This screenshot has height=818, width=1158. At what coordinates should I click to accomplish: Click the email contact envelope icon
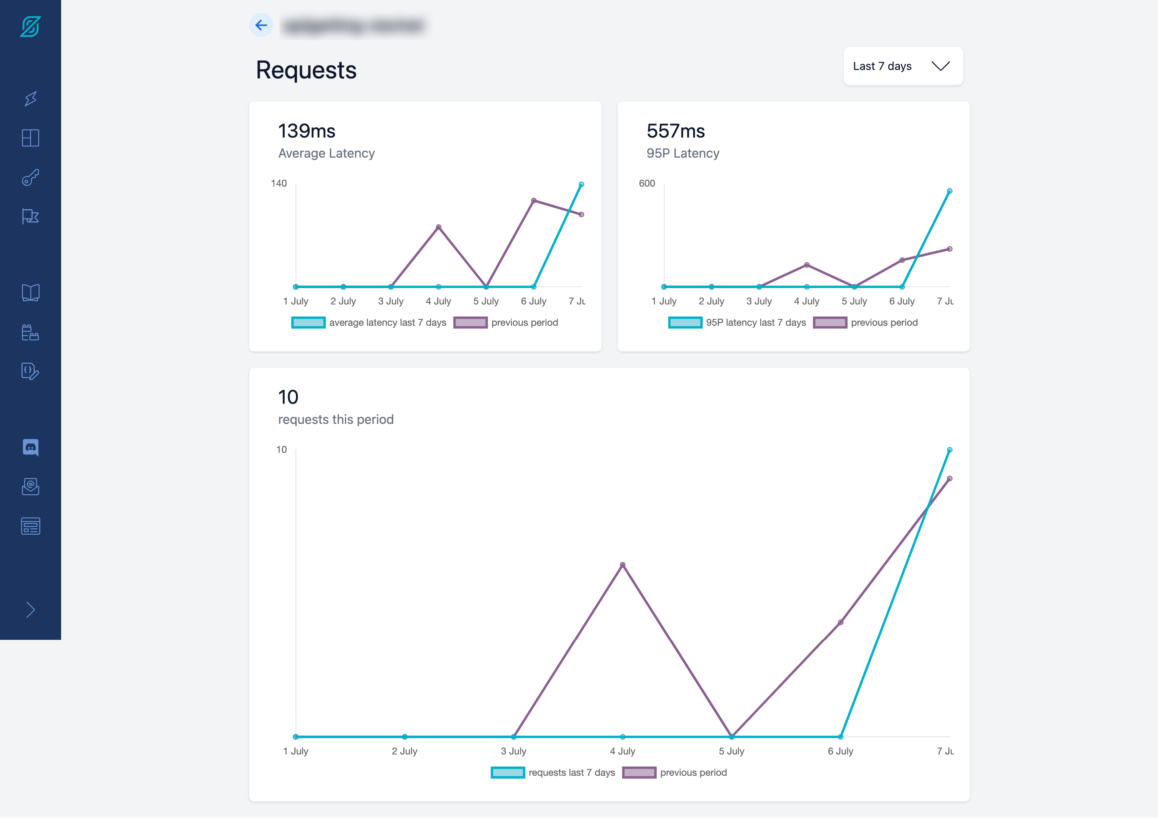click(30, 486)
